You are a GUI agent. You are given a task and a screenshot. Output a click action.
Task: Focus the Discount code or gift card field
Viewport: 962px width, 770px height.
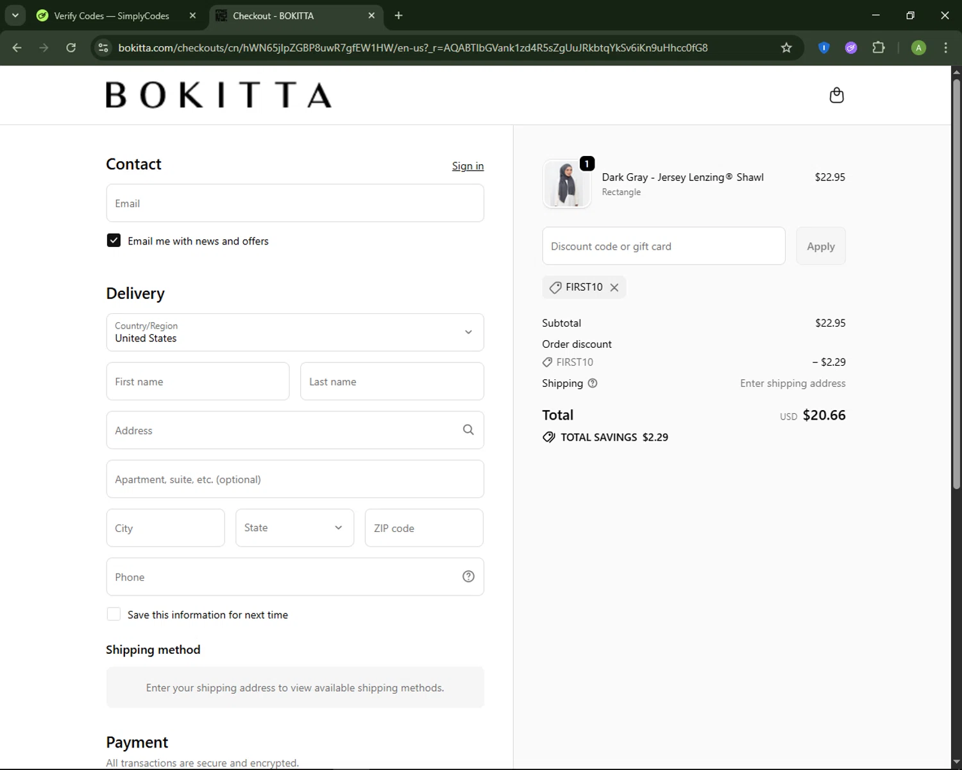point(664,246)
